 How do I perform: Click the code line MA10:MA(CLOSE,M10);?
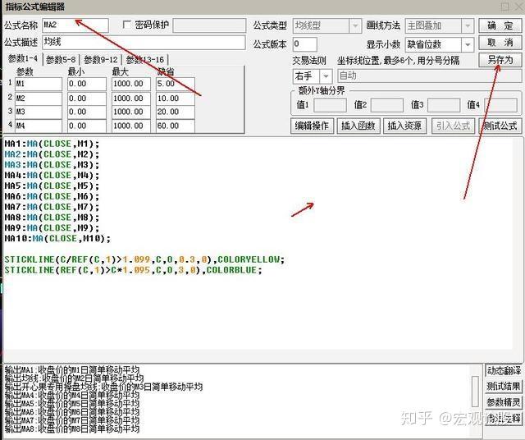57,239
